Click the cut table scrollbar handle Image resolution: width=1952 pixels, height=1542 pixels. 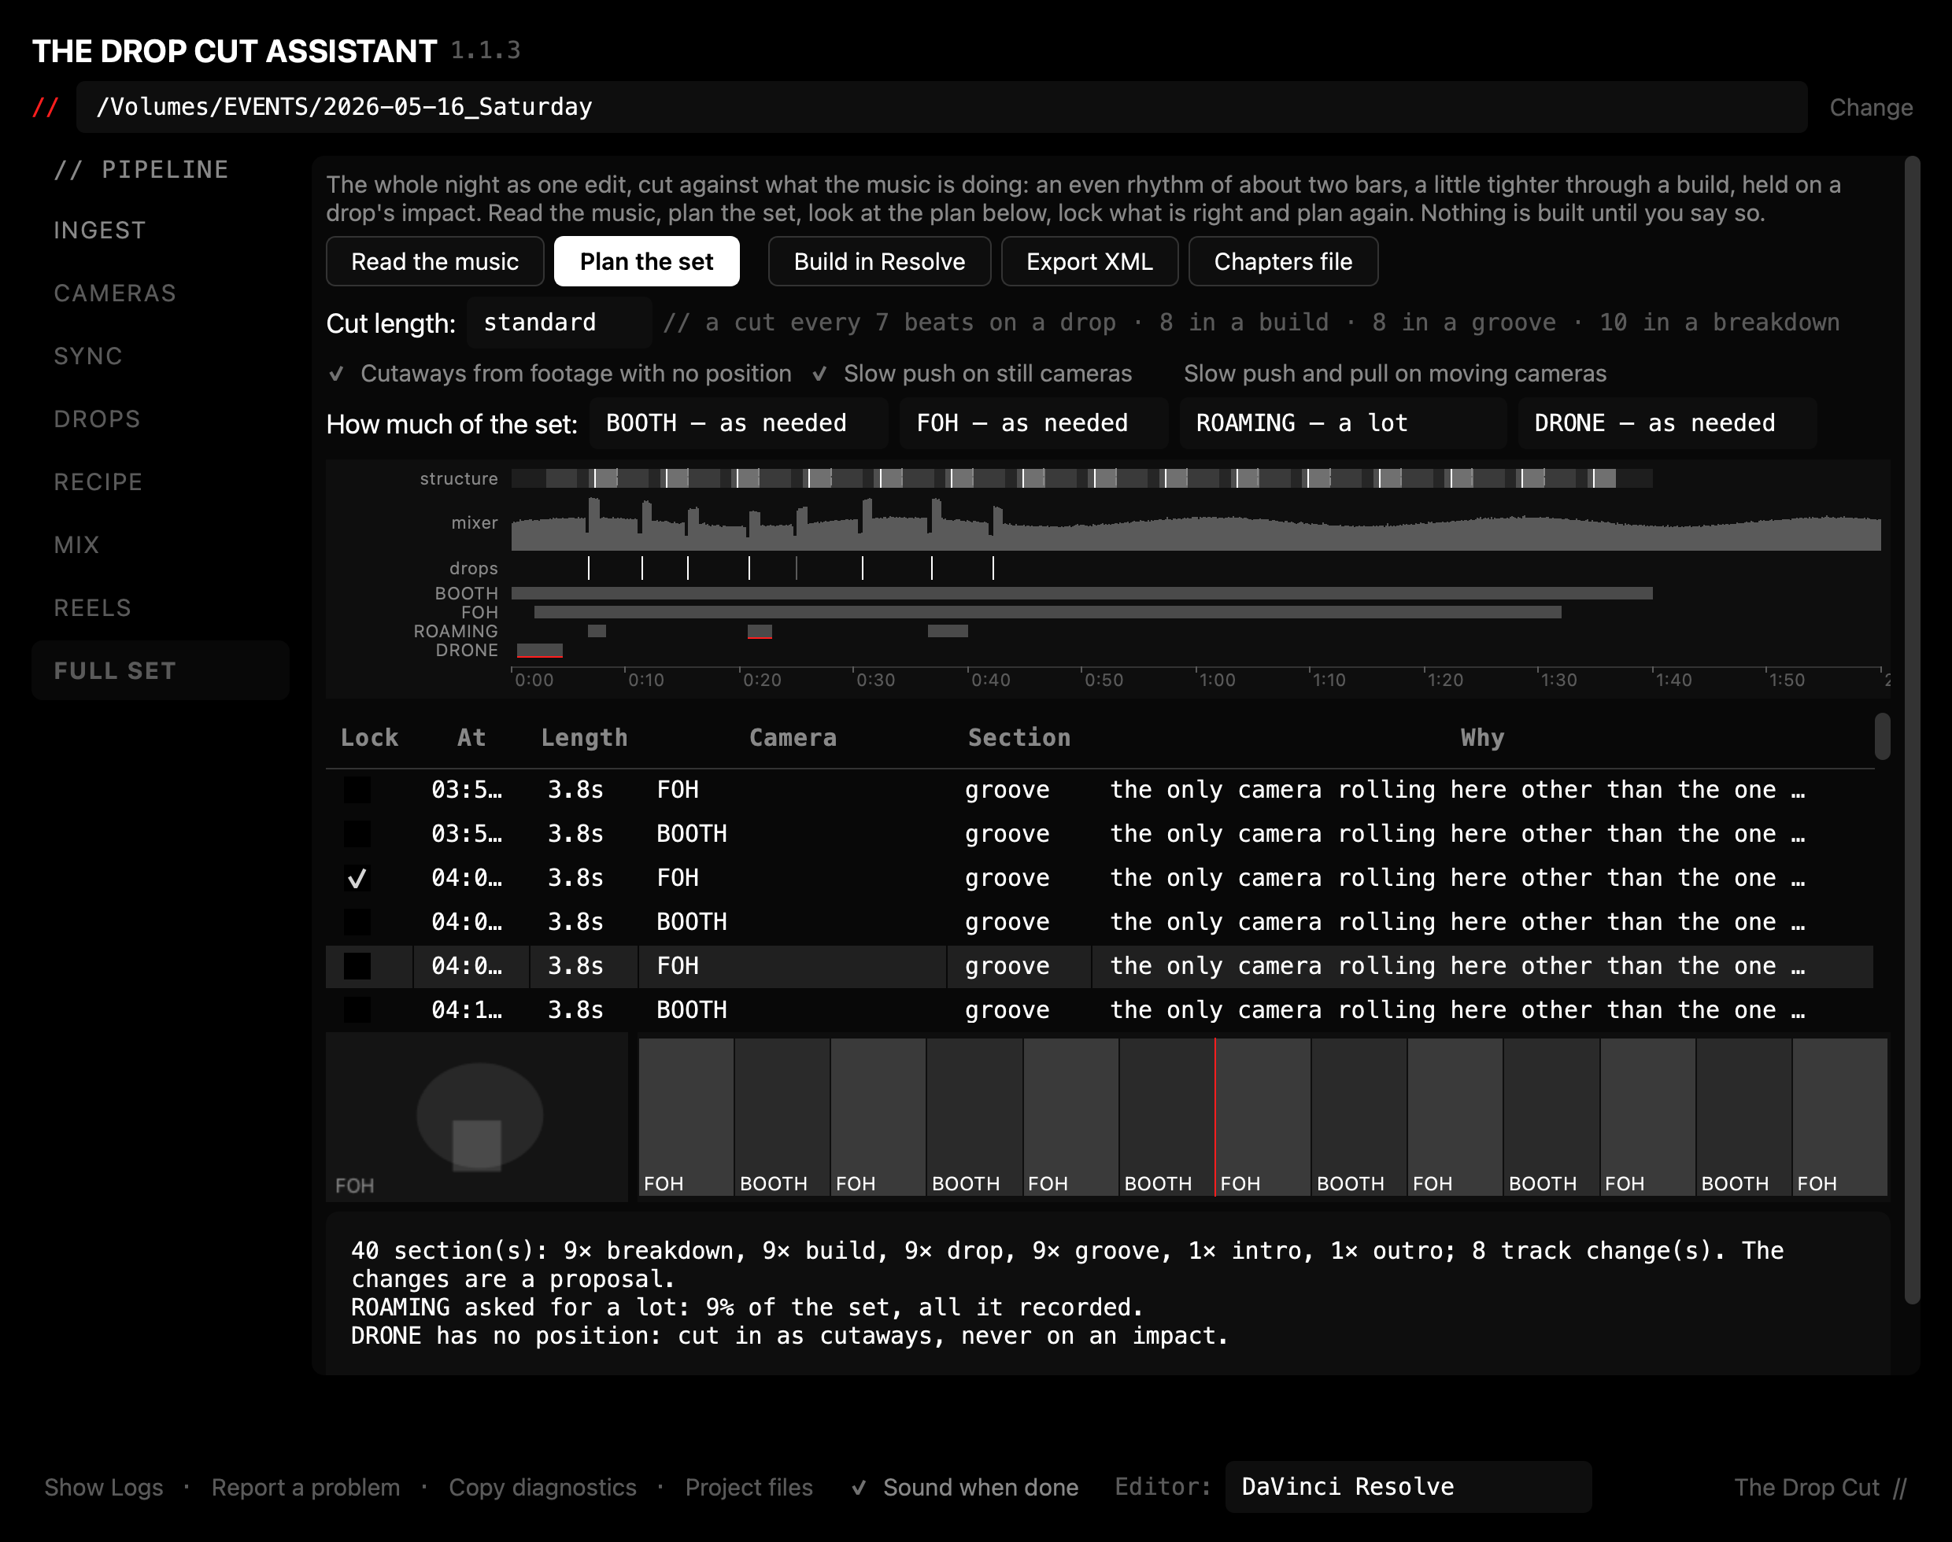click(x=1883, y=736)
